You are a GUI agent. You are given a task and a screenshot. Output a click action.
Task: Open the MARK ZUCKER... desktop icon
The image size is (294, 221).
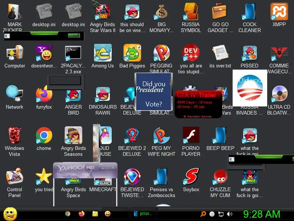(x=14, y=12)
